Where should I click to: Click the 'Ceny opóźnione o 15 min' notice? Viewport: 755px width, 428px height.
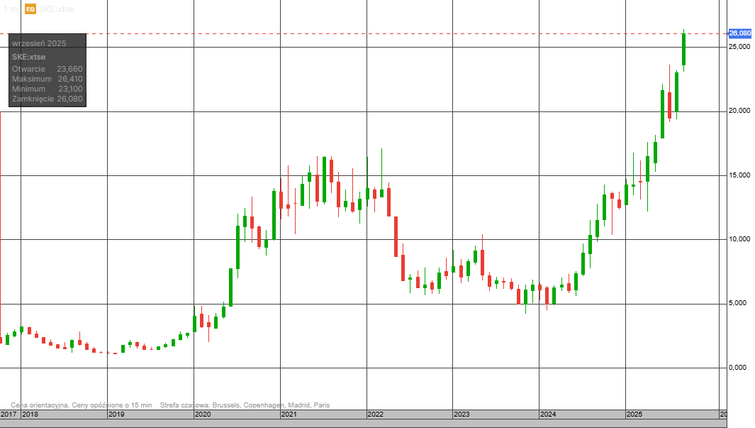pos(112,405)
